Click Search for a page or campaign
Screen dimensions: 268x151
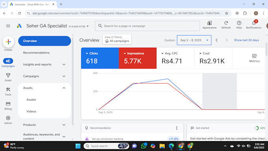pos(147,26)
